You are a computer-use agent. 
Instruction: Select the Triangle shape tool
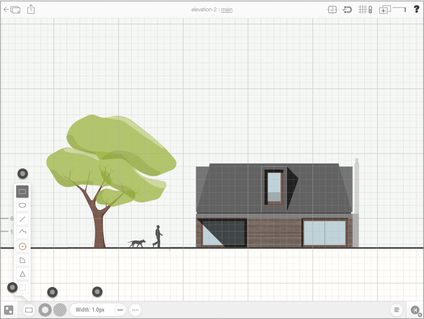[23, 274]
